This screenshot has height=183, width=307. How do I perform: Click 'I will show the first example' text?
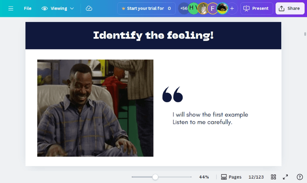pos(210,114)
